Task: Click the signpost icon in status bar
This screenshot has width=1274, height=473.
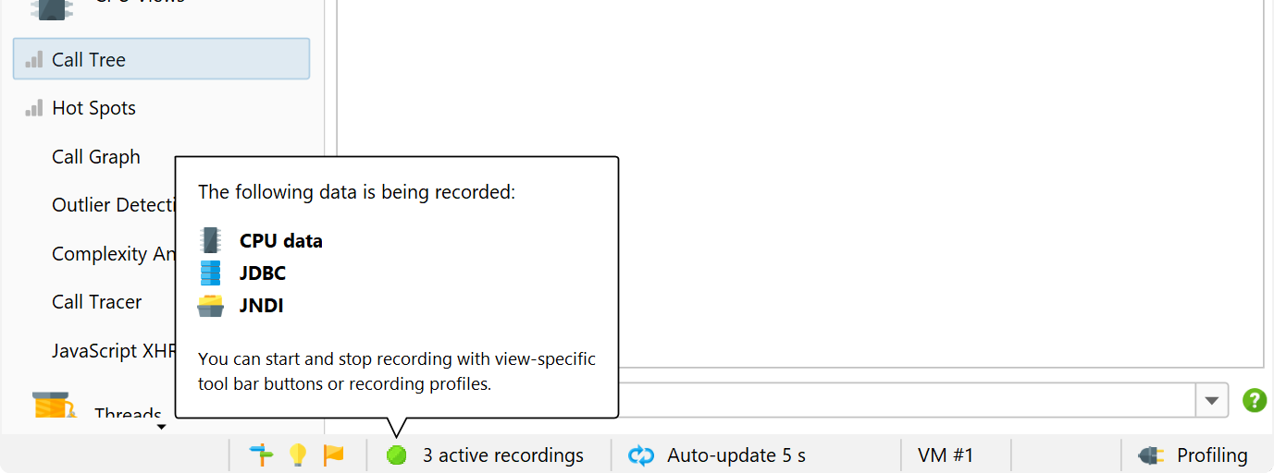Action: [x=263, y=455]
